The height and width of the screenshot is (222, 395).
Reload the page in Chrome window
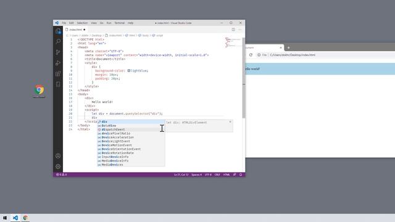point(251,55)
